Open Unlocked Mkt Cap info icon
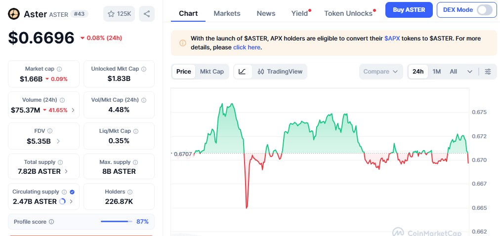 (144, 69)
